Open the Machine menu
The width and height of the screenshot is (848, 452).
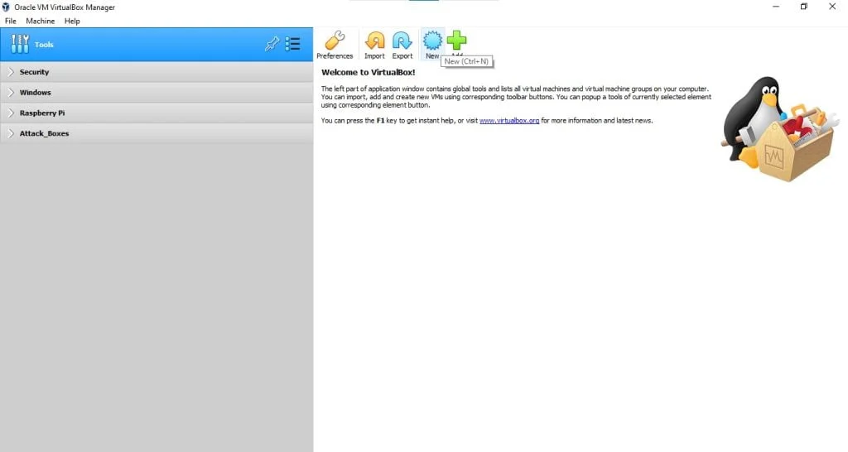[40, 21]
